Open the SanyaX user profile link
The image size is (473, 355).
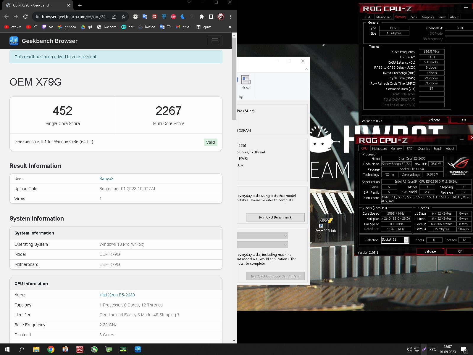click(106, 179)
